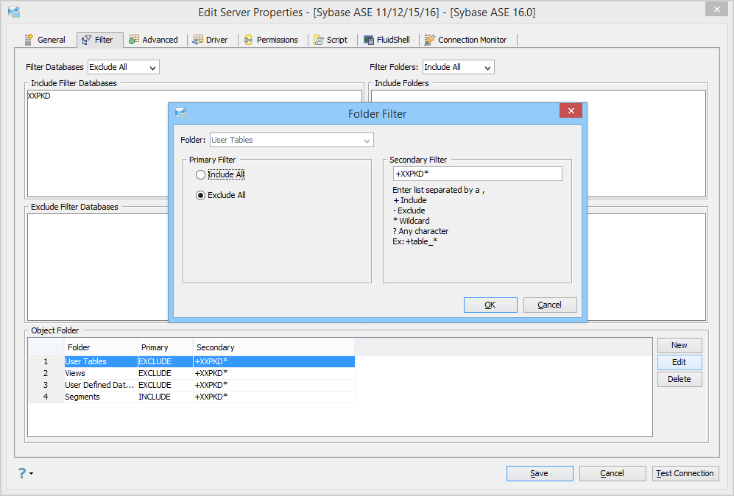Click the General tab icon
Screen dimensions: 734x496
point(29,40)
